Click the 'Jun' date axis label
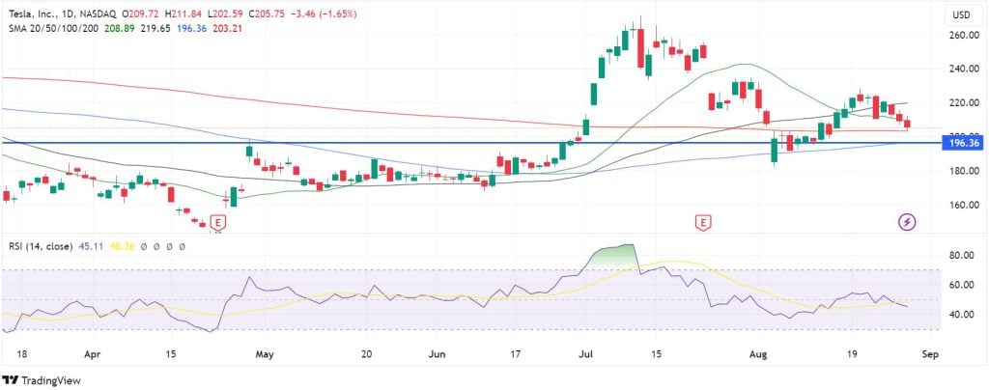 pos(437,354)
